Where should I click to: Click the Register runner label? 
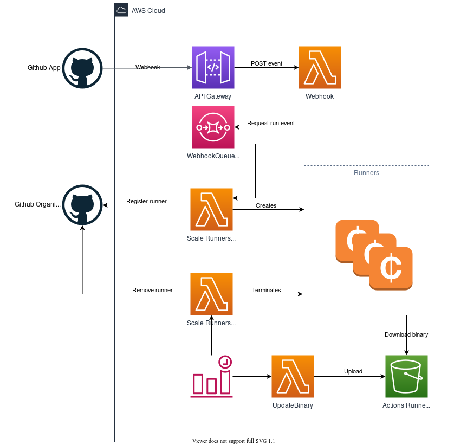point(146,201)
